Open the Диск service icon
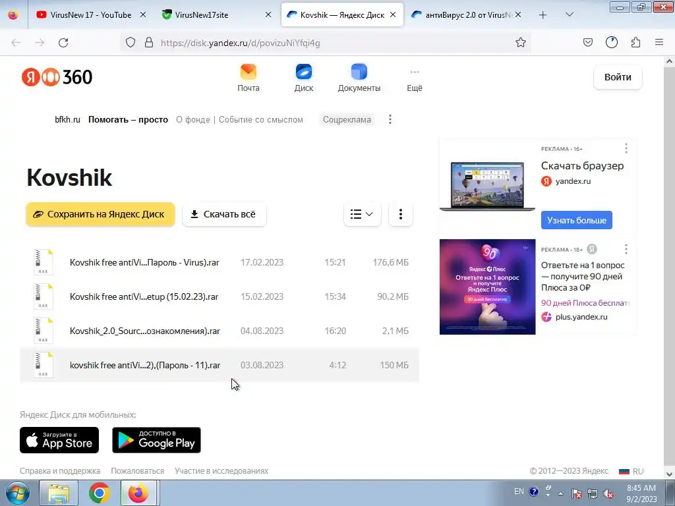 pyautogui.click(x=303, y=78)
